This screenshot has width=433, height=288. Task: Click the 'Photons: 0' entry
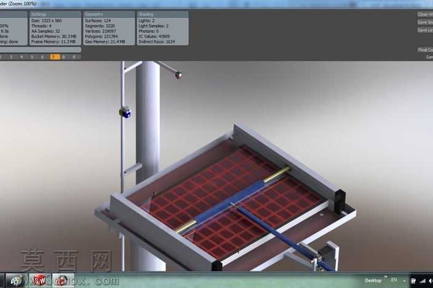[x=149, y=31]
